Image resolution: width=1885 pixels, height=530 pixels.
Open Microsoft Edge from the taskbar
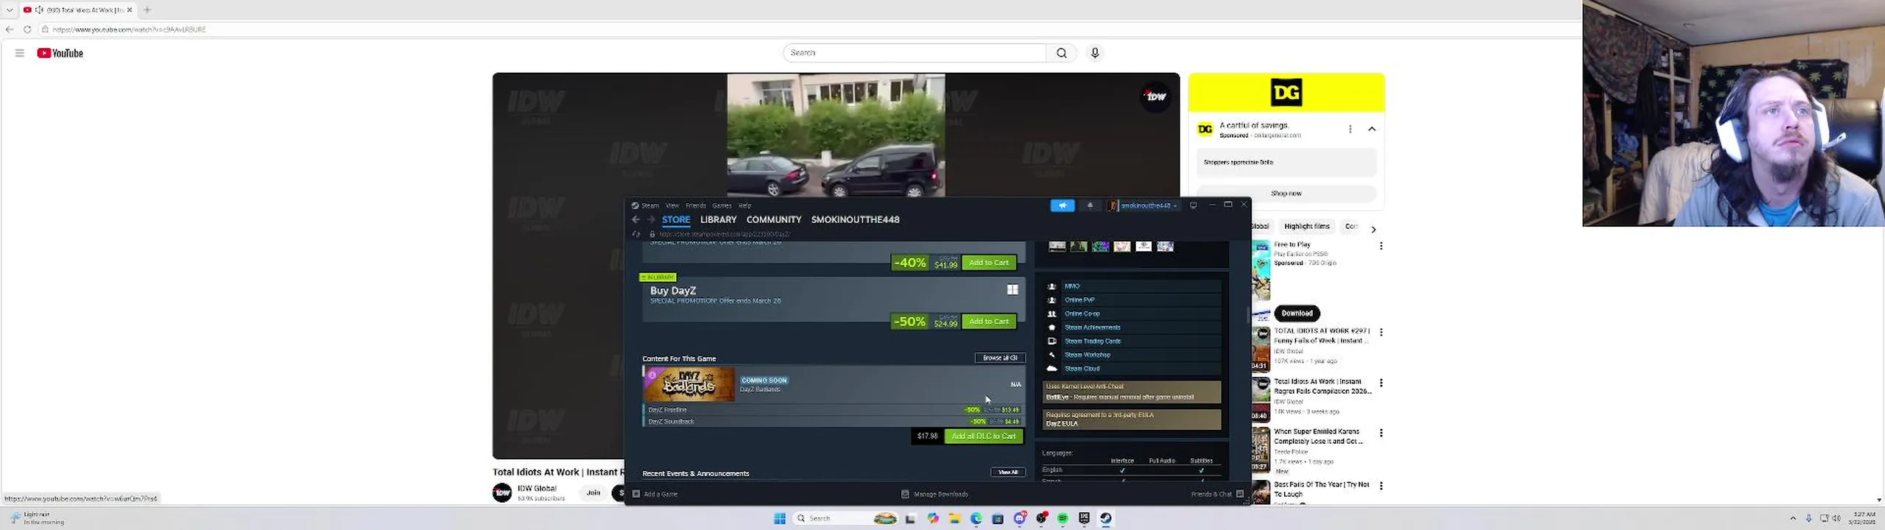(976, 518)
